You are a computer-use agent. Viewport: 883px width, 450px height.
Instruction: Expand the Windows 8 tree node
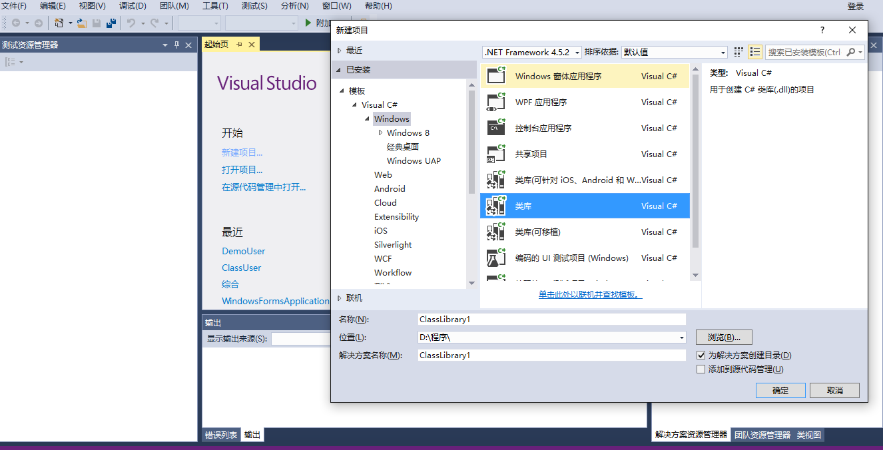[380, 132]
